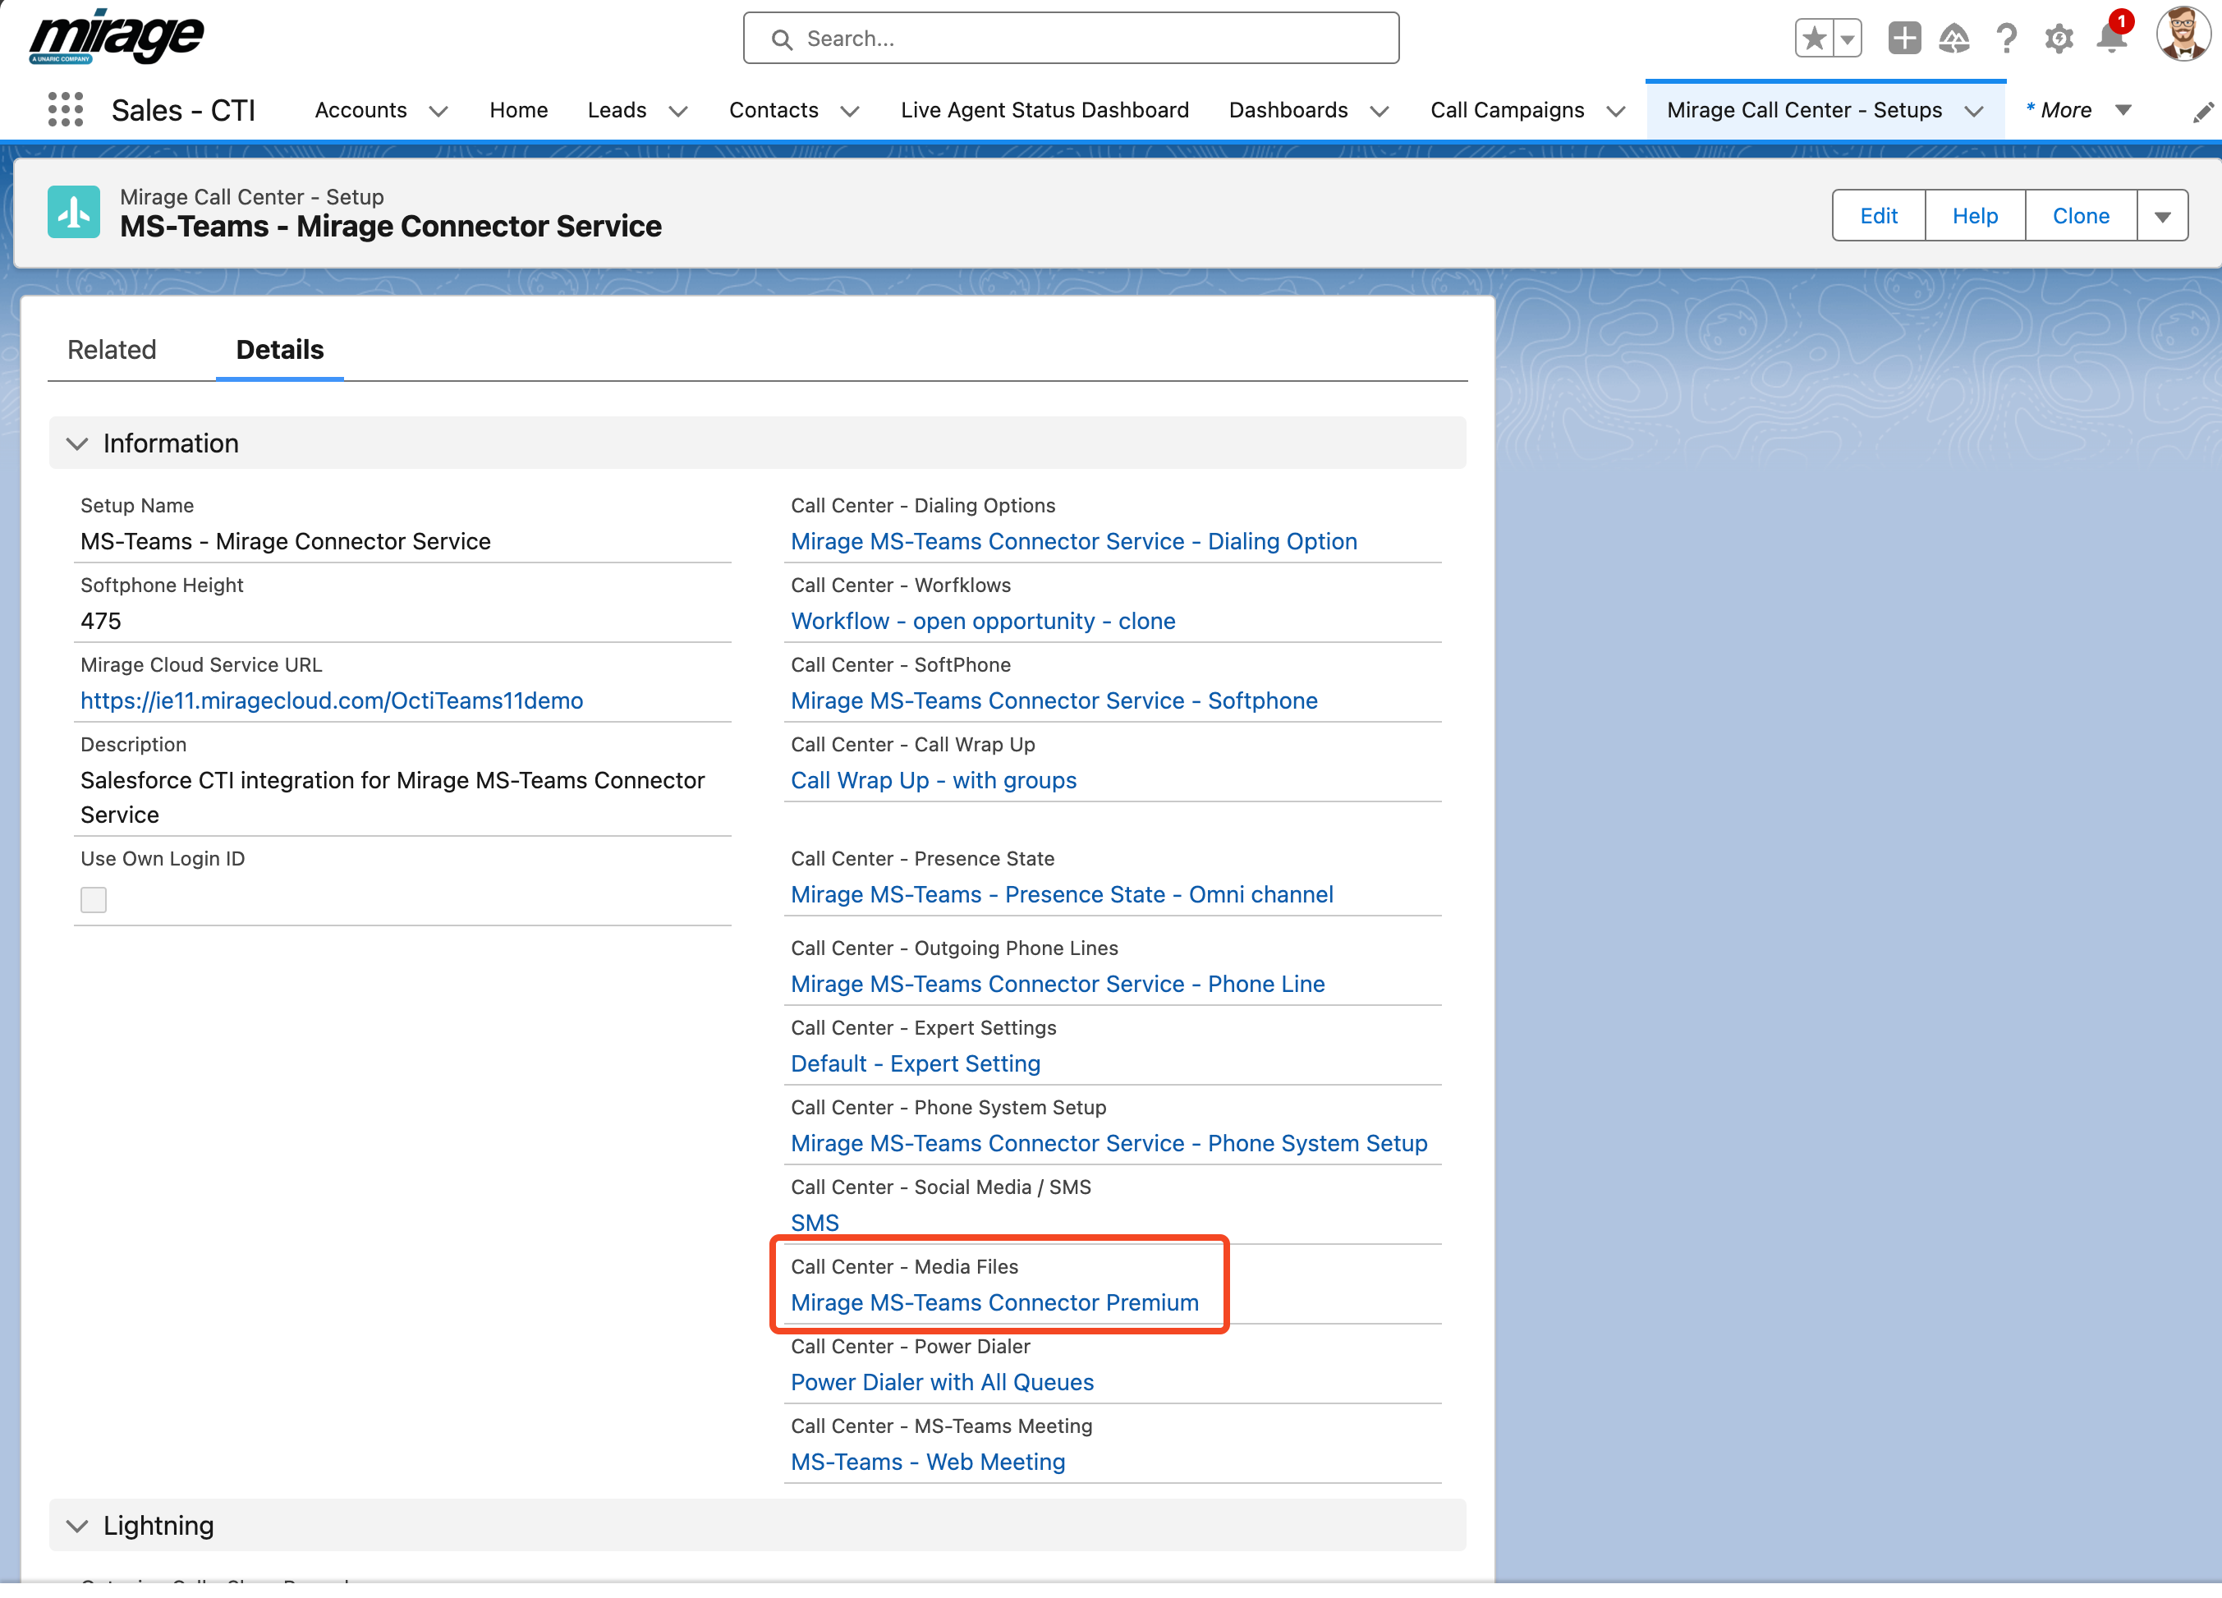
Task: Expand the Dashboards tab dropdown chevron
Action: tap(1379, 111)
